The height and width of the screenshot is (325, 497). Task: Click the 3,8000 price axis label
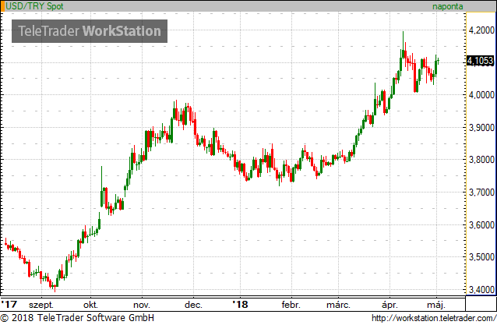click(481, 160)
